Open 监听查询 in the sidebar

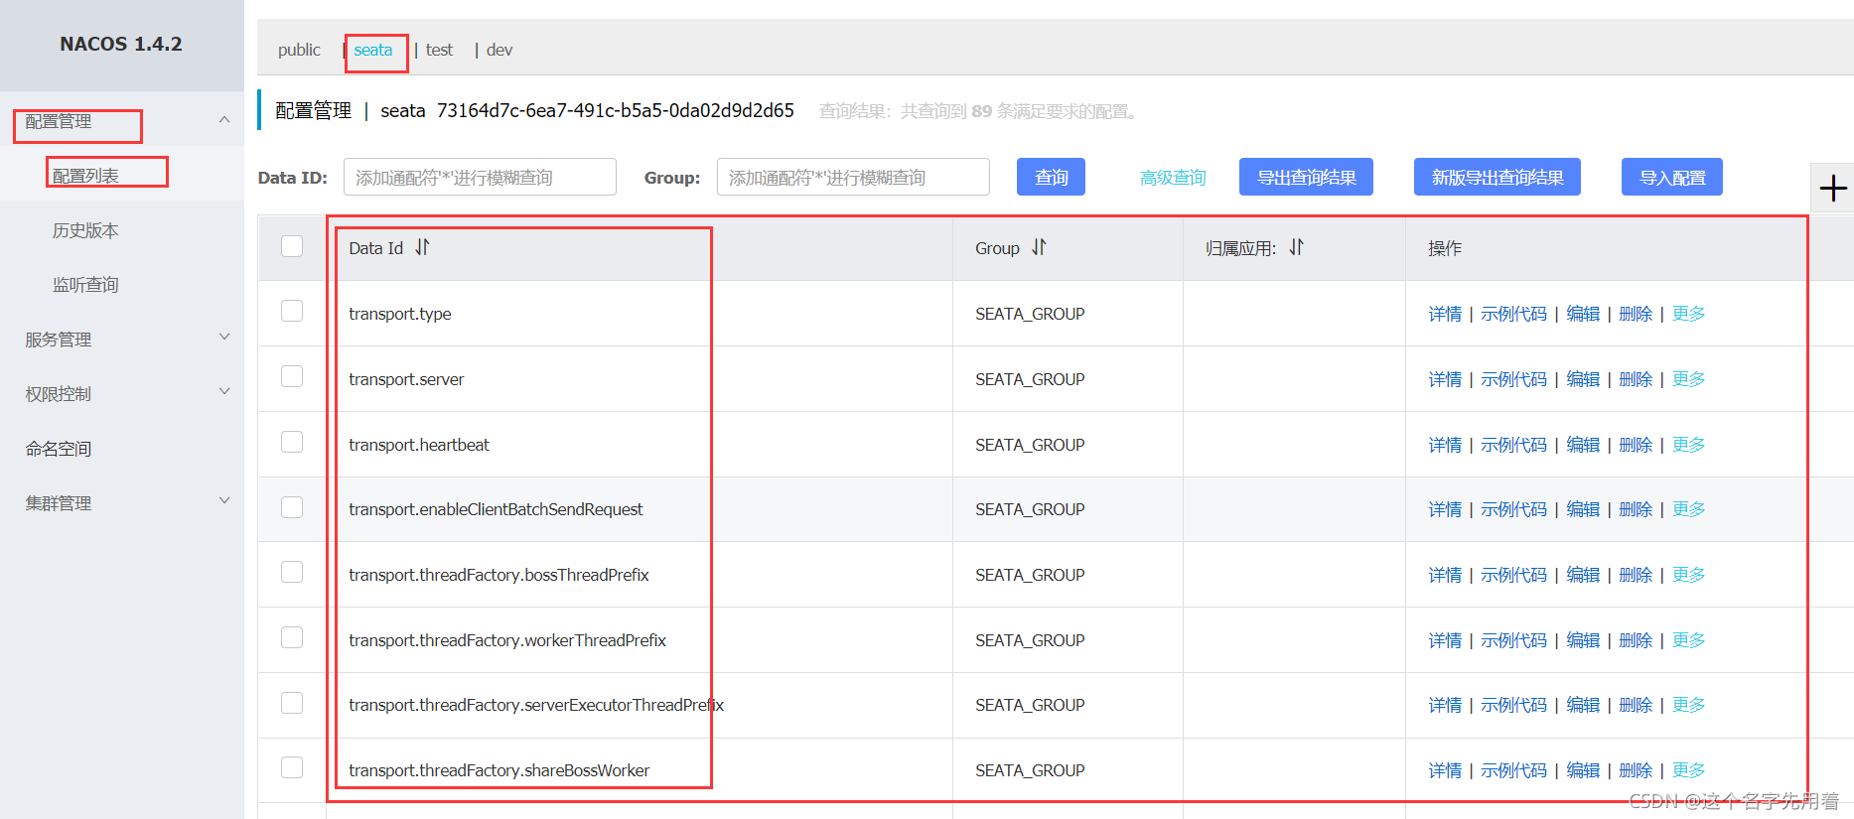point(85,285)
